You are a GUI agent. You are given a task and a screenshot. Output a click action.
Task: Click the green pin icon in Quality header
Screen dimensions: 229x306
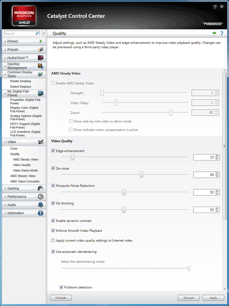point(214,33)
